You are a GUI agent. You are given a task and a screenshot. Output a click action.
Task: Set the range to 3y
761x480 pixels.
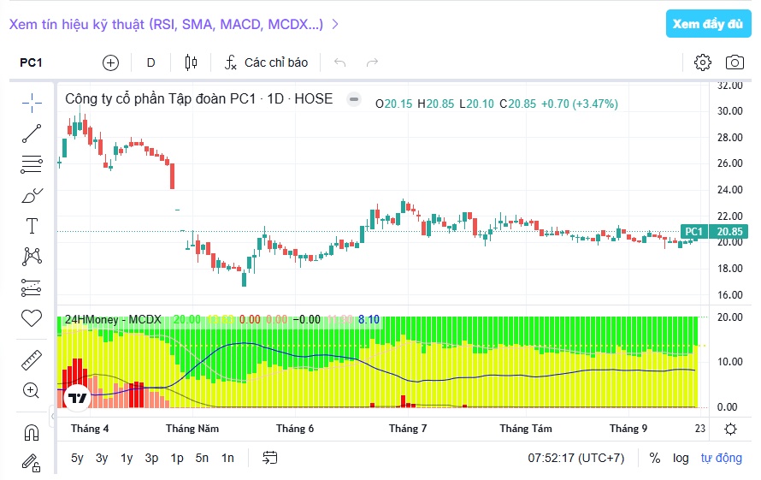[x=102, y=458]
